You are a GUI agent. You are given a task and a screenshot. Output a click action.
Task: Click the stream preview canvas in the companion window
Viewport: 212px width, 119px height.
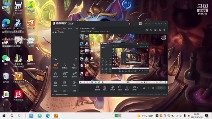point(123,59)
